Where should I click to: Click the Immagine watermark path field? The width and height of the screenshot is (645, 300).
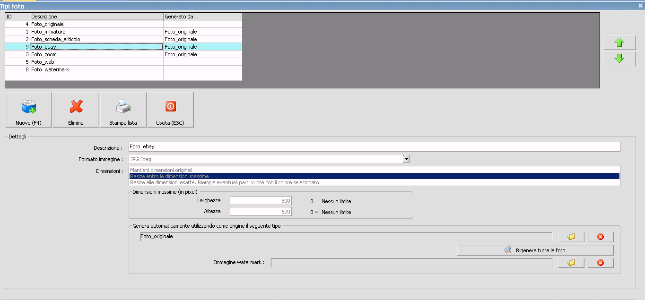[x=411, y=263]
